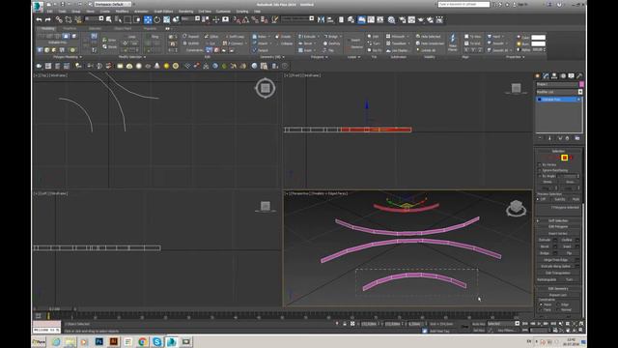Image resolution: width=618 pixels, height=348 pixels.
Task: Click the perspective viewport ViewCube
Action: 516,208
